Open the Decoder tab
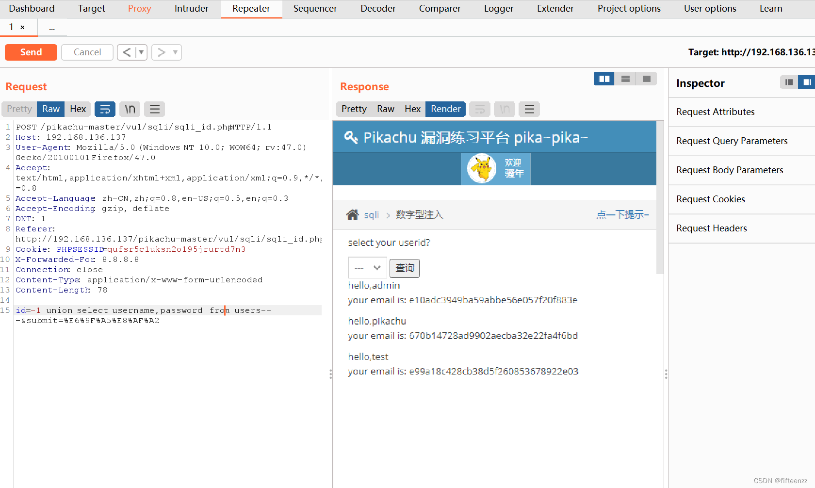The image size is (815, 488). pos(378,9)
